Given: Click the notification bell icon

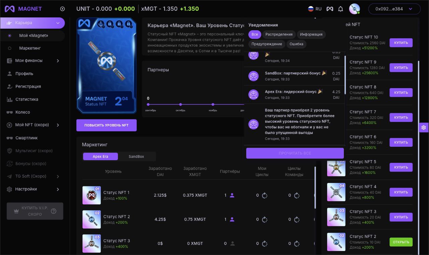Looking at the screenshot, I should 341,9.
